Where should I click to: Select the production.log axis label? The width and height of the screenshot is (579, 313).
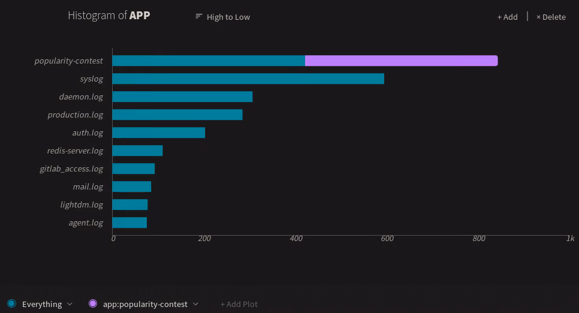(x=76, y=115)
